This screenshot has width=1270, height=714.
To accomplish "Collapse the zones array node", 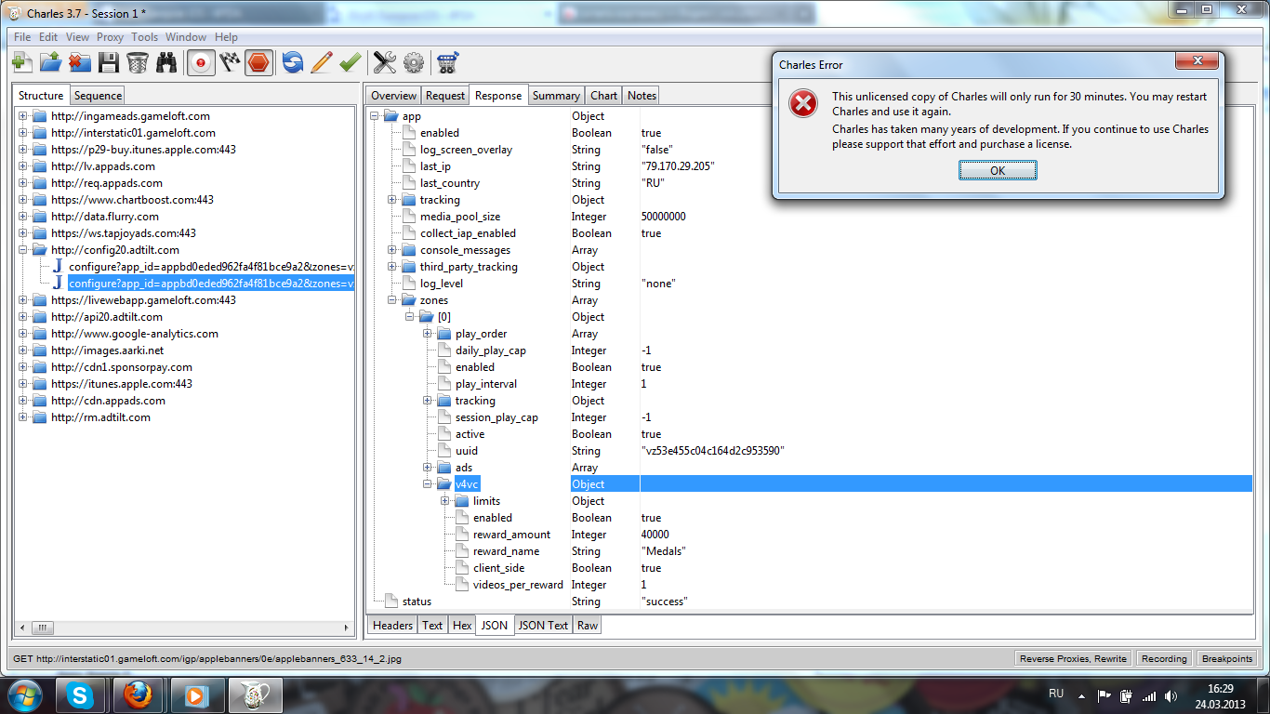I will (x=392, y=300).
